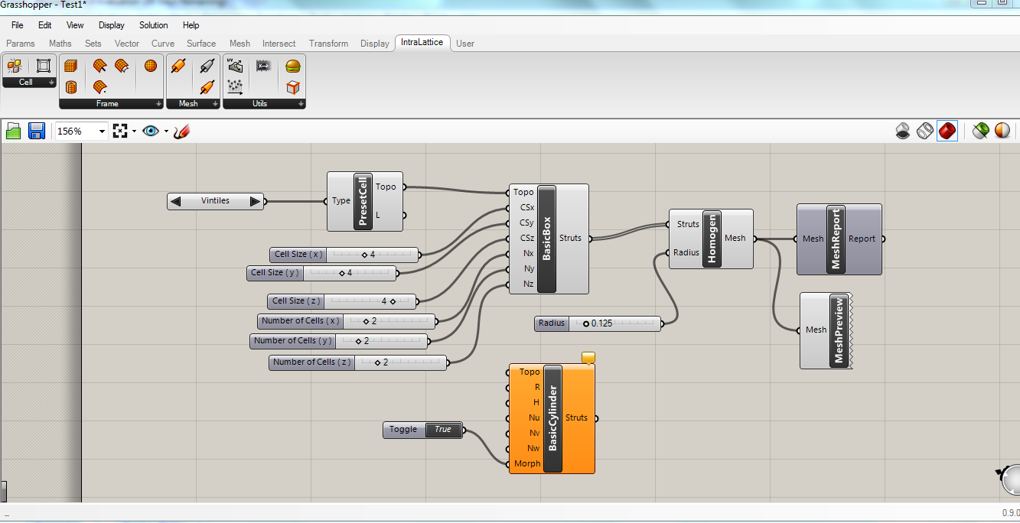Switch to the Mesh tab
This screenshot has height=523, width=1020.
(240, 44)
